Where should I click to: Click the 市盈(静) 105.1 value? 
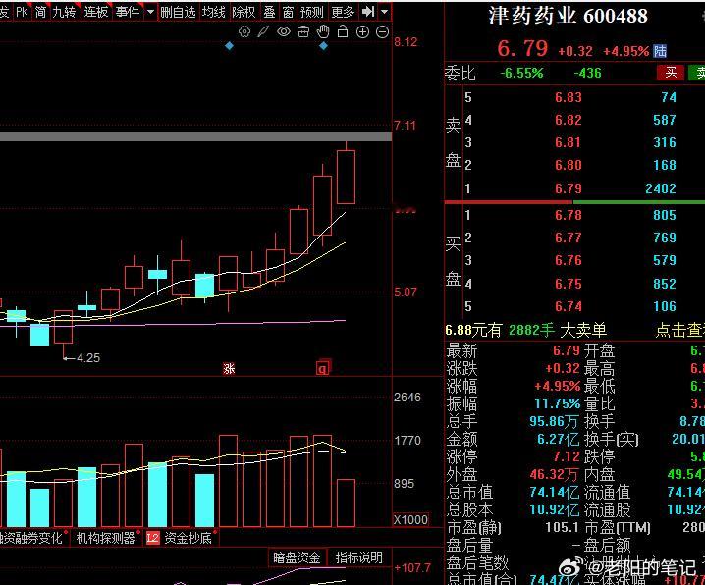(x=562, y=527)
